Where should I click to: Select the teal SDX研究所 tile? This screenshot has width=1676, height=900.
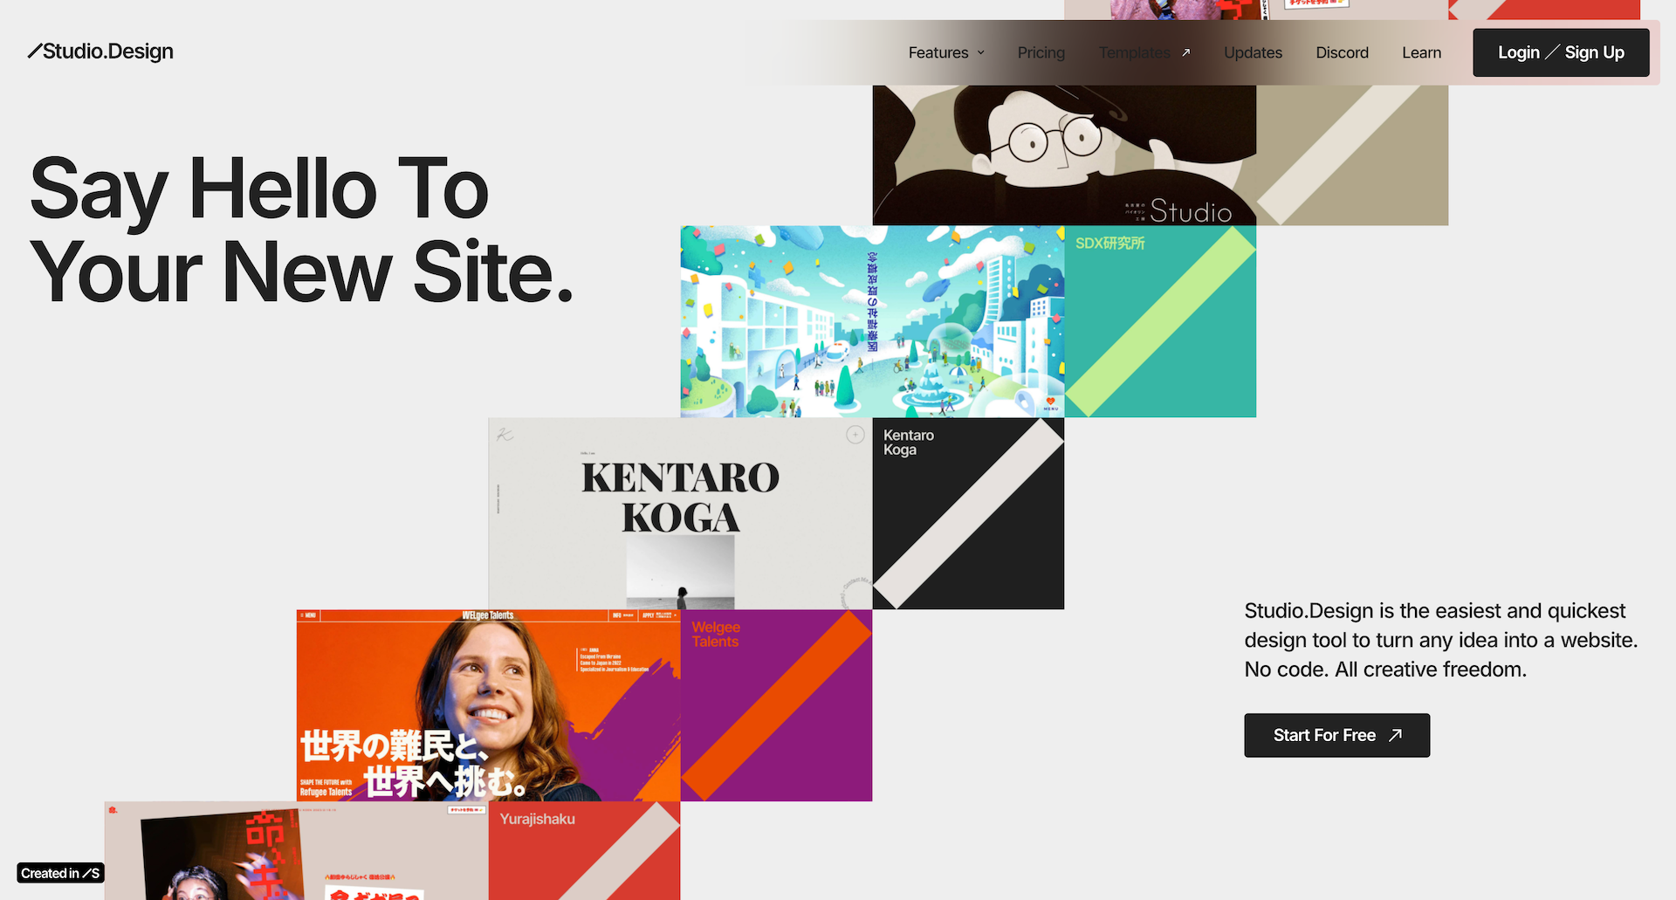coord(1160,321)
